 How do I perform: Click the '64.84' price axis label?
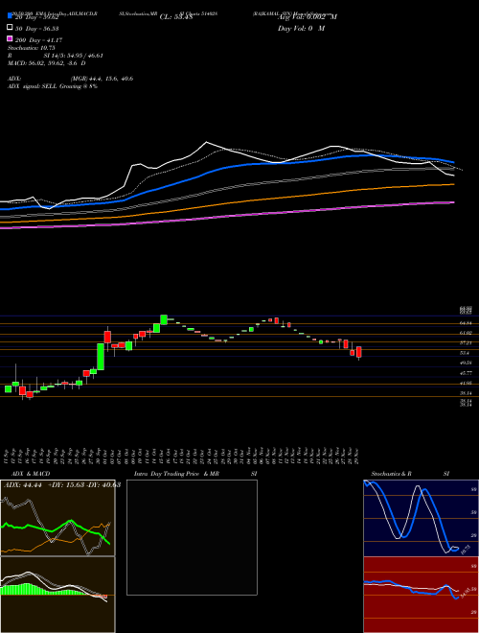pyautogui.click(x=466, y=323)
